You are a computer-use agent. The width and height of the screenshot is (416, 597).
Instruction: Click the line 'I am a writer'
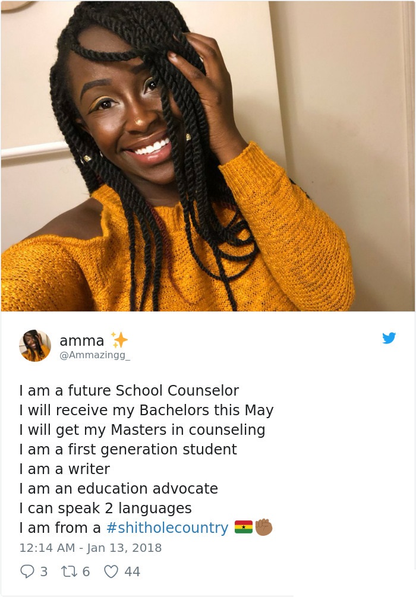[65, 469]
